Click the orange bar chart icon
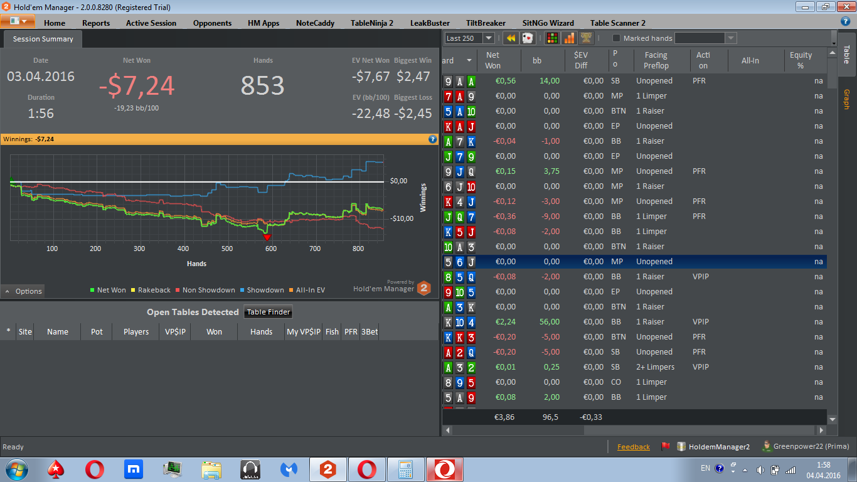The image size is (857, 482). pyautogui.click(x=569, y=38)
